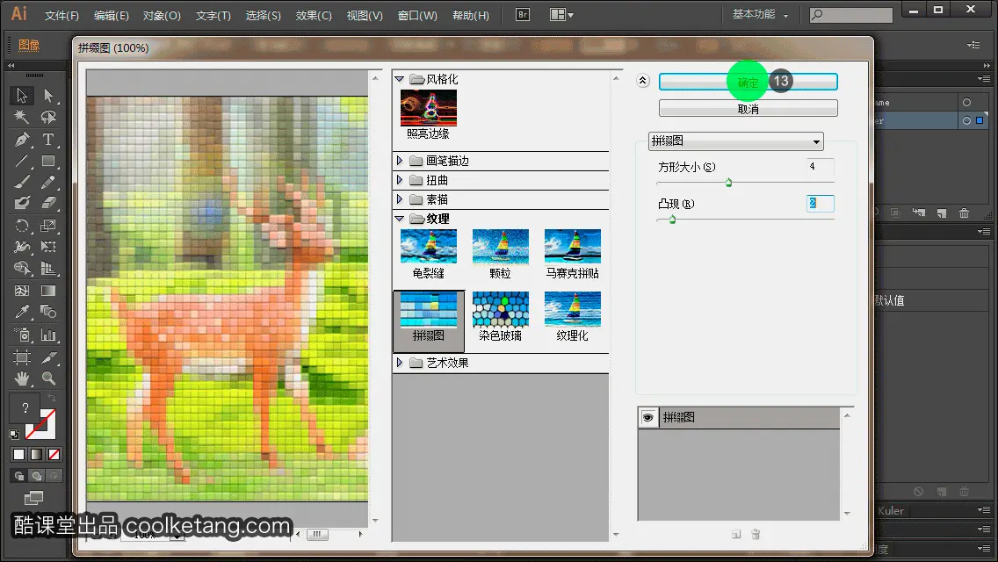Image resolution: width=998 pixels, height=562 pixels.
Task: Choose the Rectangle tool
Action: tap(48, 161)
